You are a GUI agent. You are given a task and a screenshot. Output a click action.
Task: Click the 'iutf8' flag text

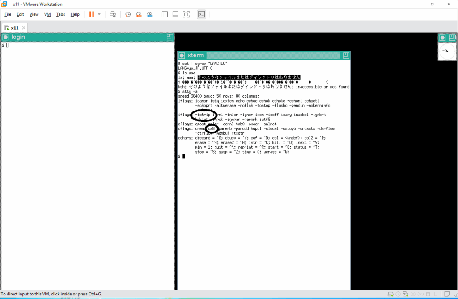click(265, 119)
